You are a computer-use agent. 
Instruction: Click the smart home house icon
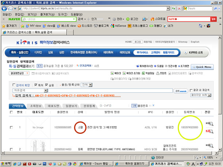pos(152,19)
